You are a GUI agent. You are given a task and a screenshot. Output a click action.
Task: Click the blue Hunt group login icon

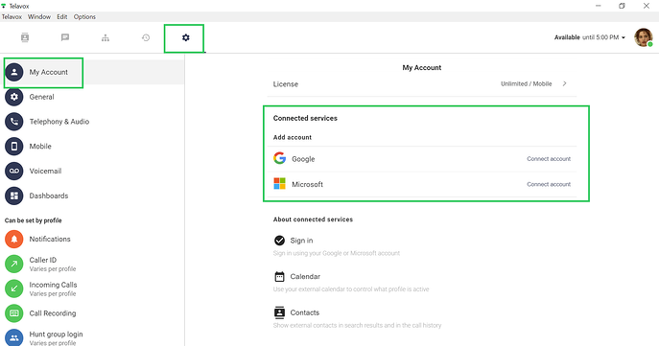coord(13,337)
